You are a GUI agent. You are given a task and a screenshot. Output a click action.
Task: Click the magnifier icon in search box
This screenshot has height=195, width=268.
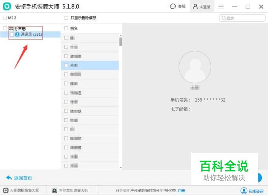(x=223, y=18)
